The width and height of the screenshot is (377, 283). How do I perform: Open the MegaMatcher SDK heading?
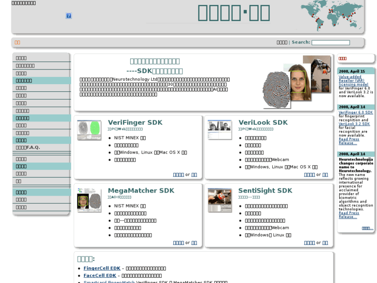tap(141, 191)
